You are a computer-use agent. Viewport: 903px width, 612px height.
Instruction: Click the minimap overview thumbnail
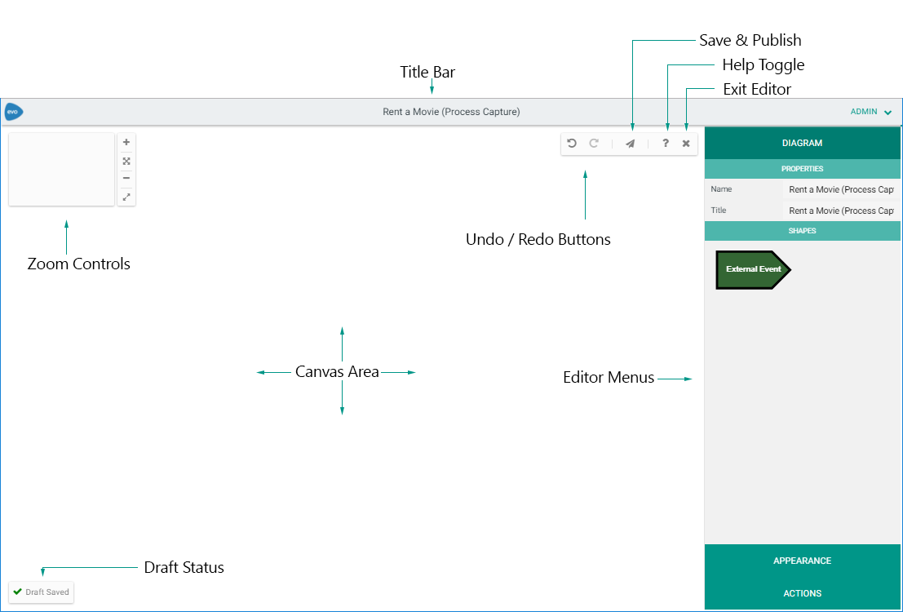click(x=61, y=170)
